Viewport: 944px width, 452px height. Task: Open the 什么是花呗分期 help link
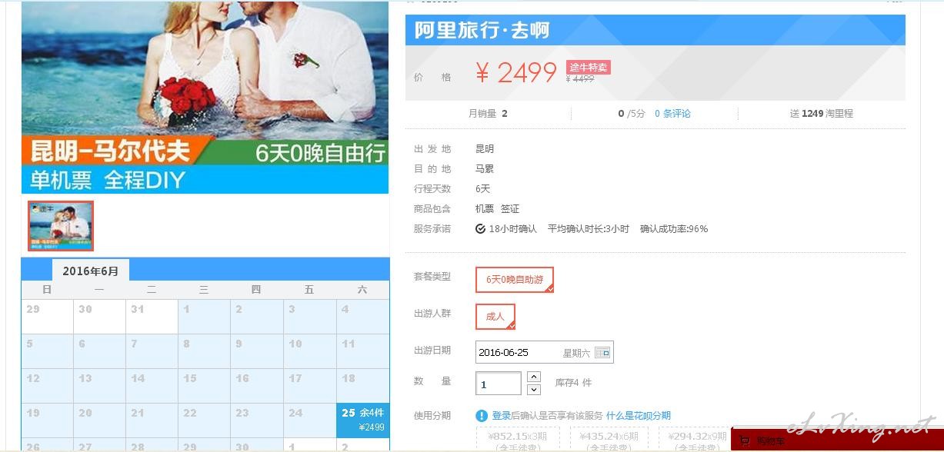[x=638, y=416]
